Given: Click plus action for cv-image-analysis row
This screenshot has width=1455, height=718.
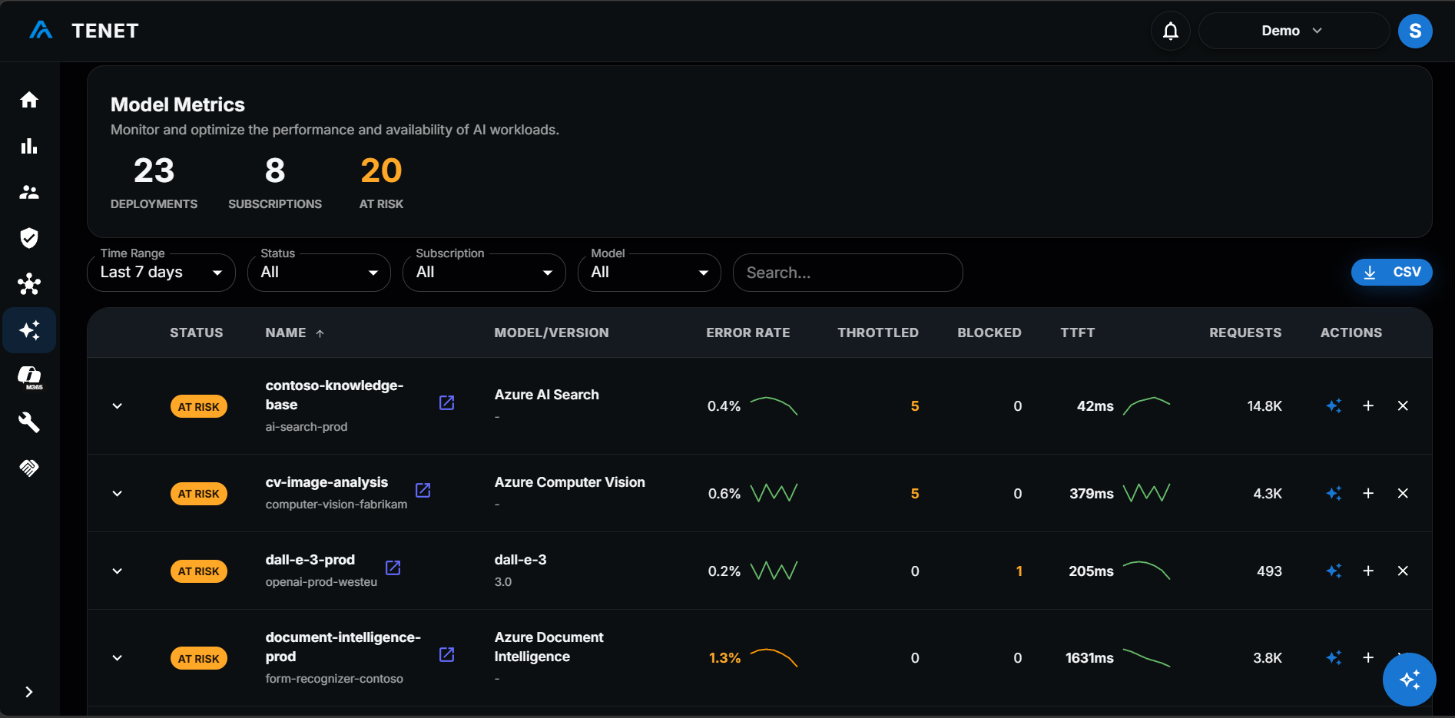Looking at the screenshot, I should 1368,493.
